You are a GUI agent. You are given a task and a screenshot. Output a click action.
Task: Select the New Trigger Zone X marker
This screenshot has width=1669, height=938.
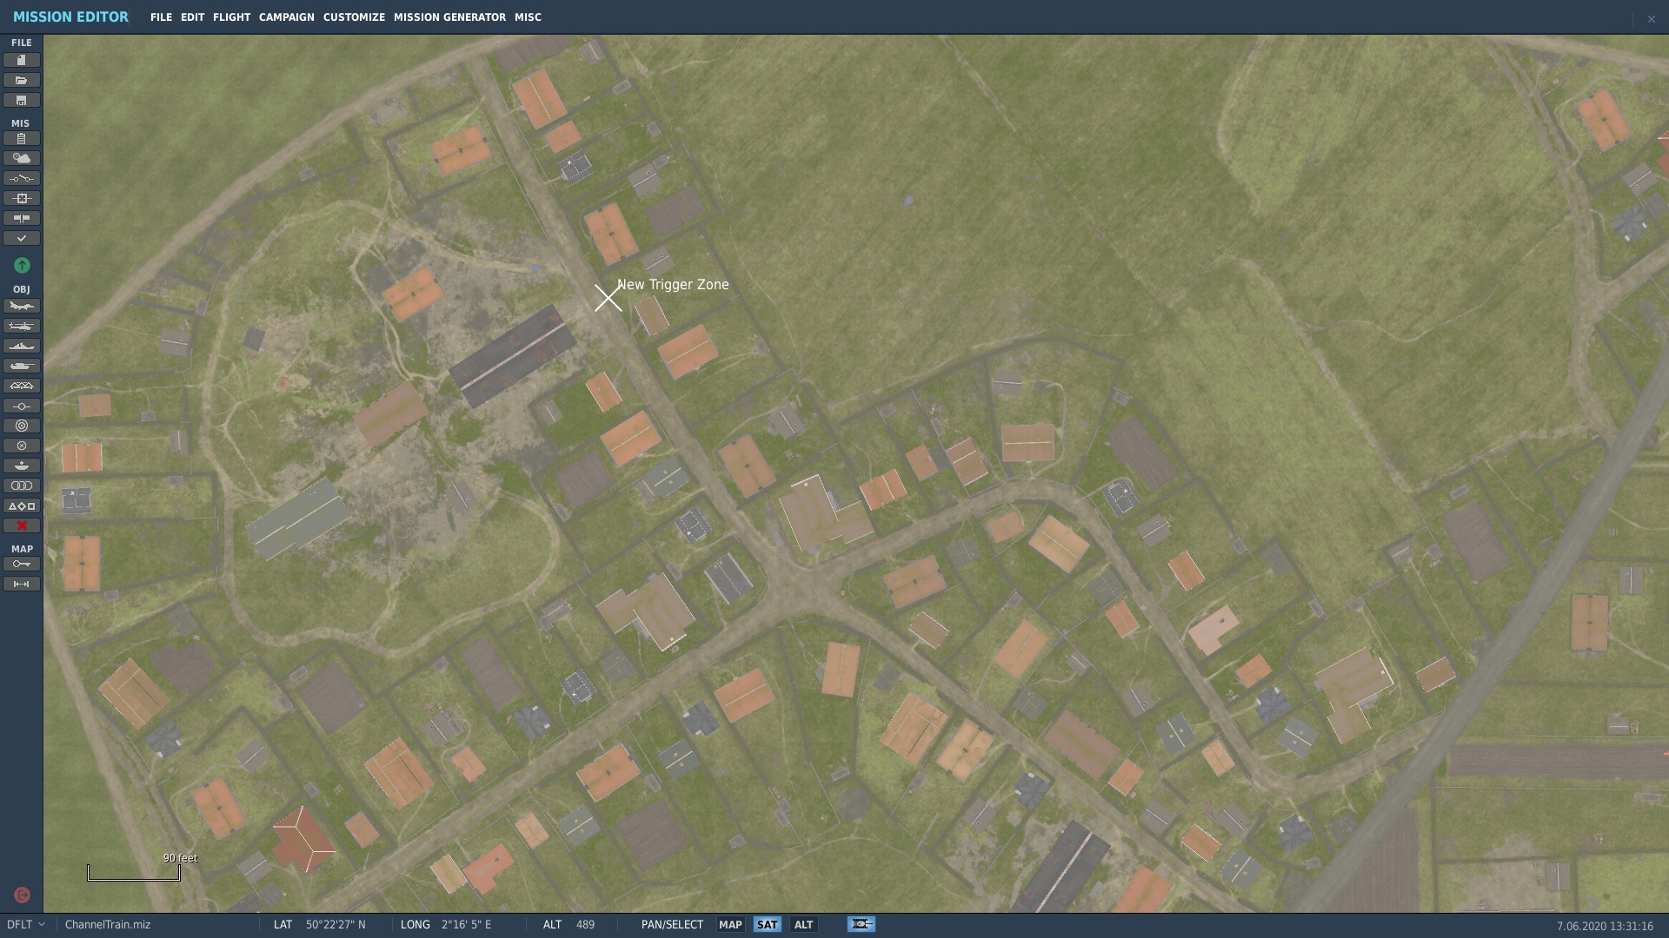pyautogui.click(x=608, y=298)
